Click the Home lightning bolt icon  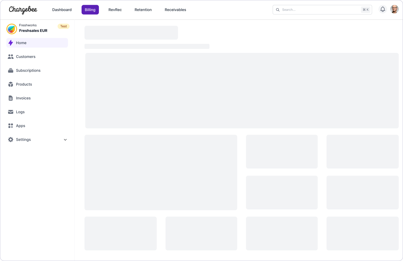point(11,43)
